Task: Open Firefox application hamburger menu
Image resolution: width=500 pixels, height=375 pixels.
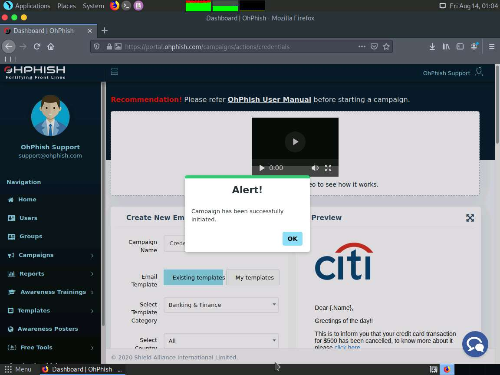Action: (x=491, y=46)
